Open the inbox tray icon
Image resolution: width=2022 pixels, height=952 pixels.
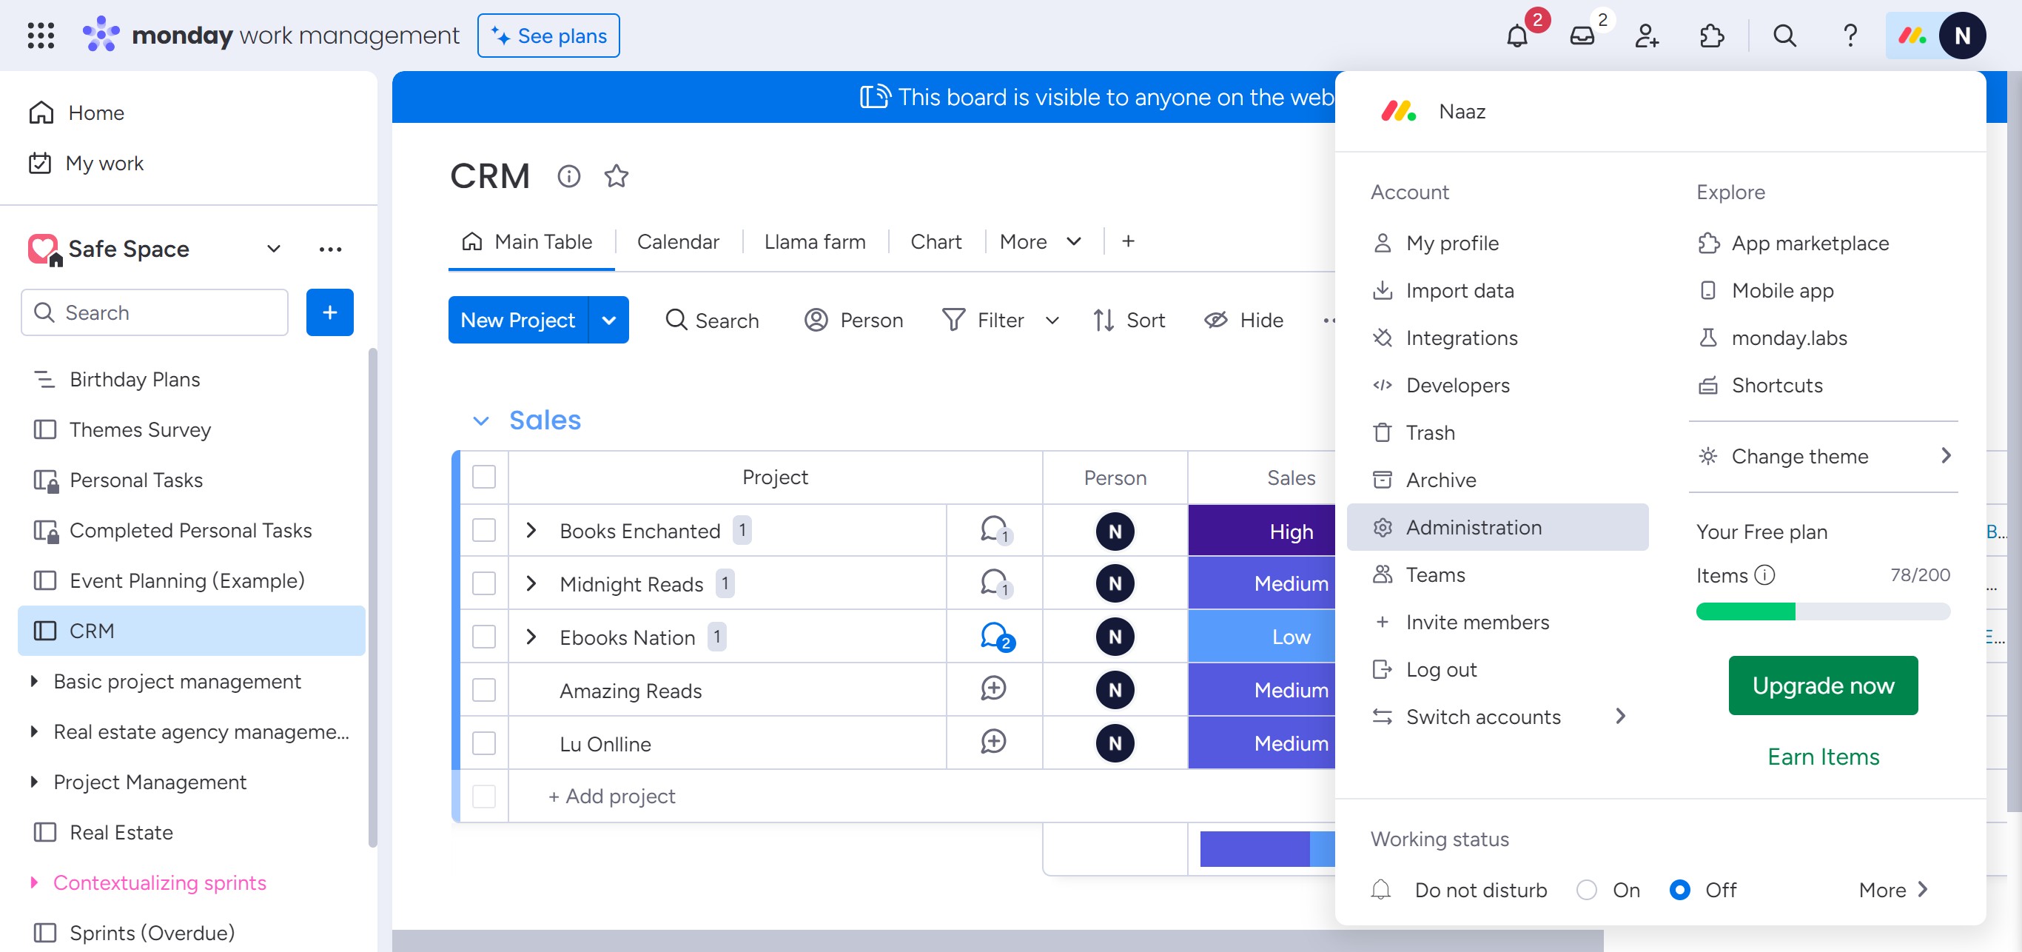[x=1582, y=36]
